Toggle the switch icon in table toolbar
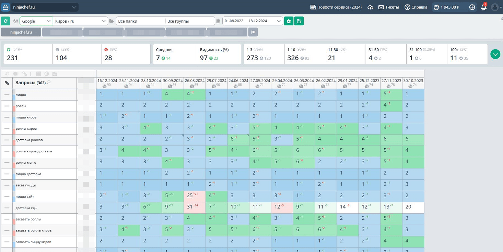This screenshot has height=252, width=503. (16, 74)
